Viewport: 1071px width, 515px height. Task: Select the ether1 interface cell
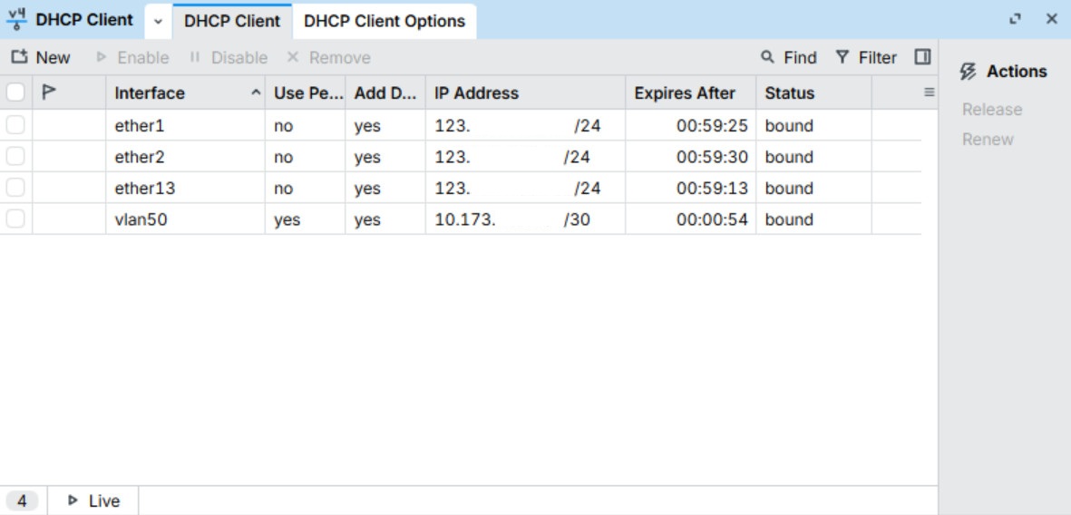click(185, 126)
